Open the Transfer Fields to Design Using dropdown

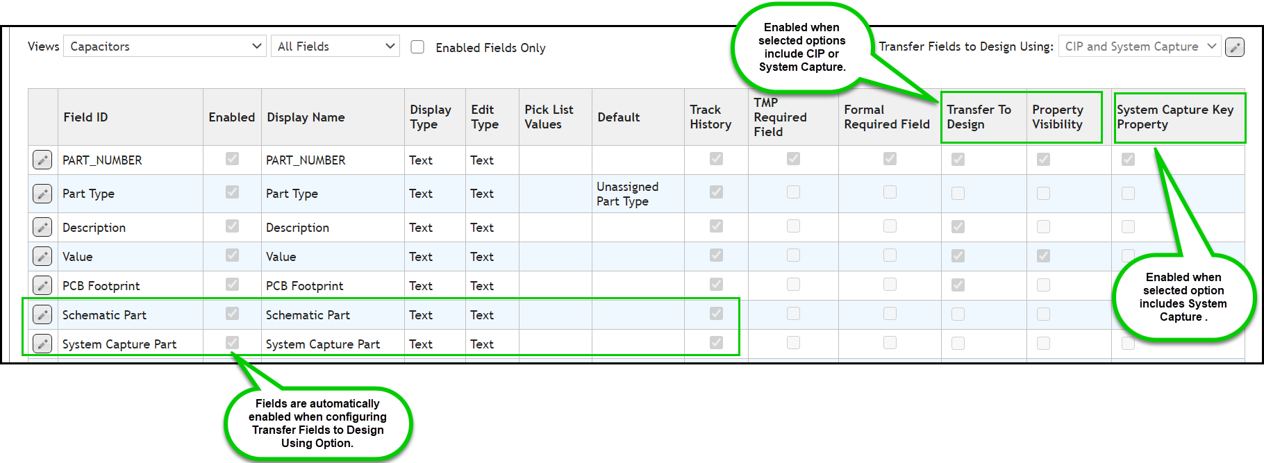click(1139, 46)
